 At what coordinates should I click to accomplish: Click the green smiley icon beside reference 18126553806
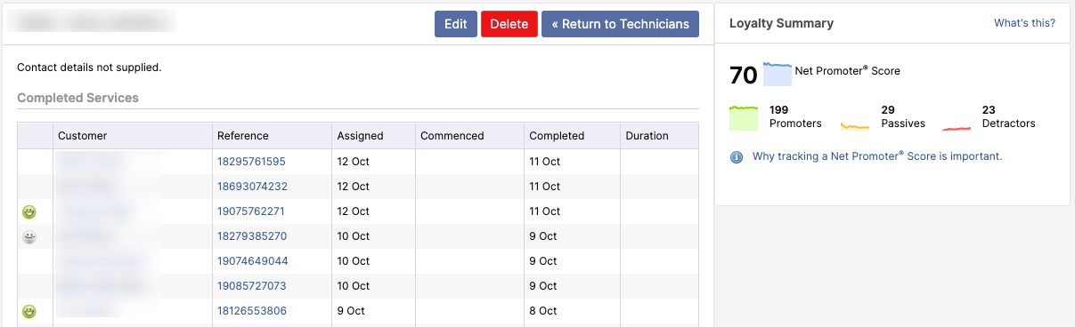point(29,311)
